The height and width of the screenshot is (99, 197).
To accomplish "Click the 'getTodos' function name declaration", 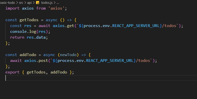I will click(29, 20).
